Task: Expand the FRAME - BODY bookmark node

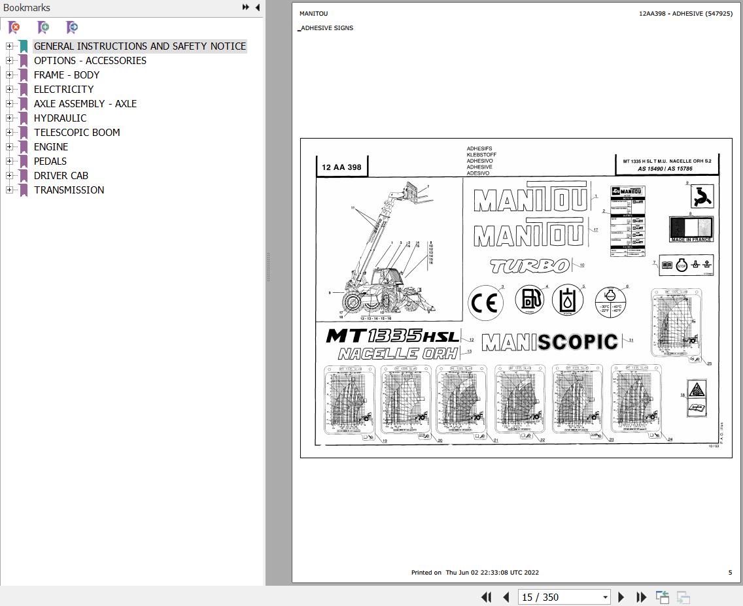Action: pyautogui.click(x=9, y=75)
